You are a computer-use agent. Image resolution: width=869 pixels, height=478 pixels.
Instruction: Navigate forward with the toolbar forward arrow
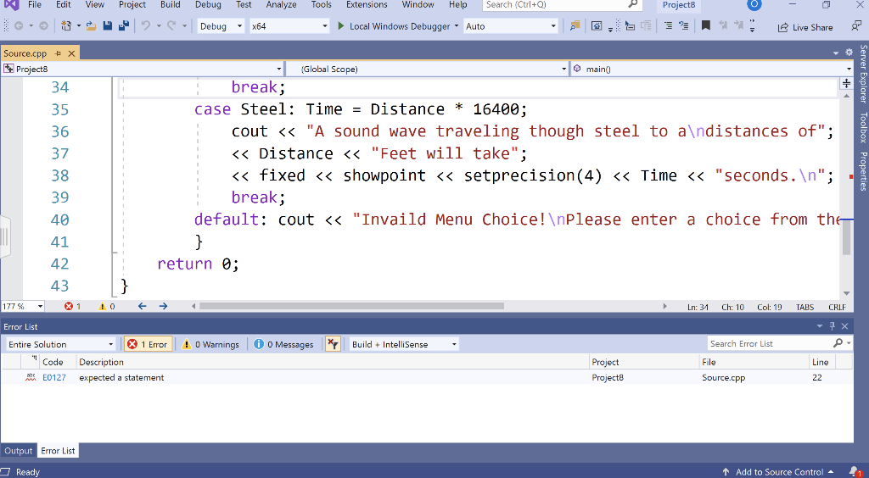[43, 26]
